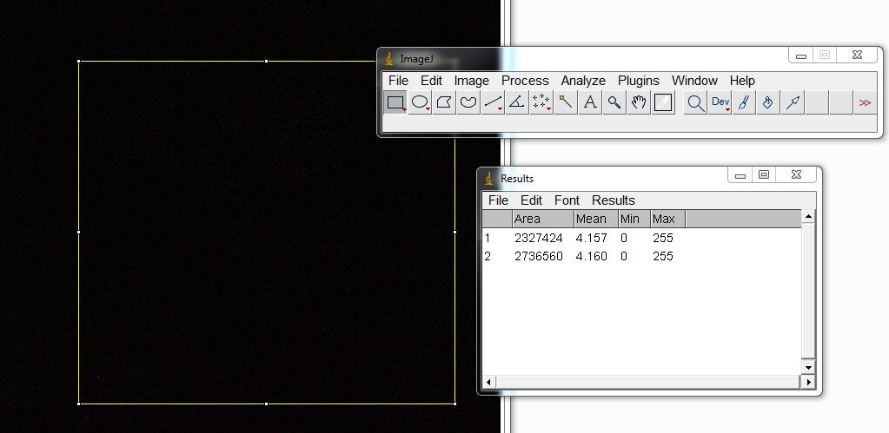Open the Analyze menu

583,81
